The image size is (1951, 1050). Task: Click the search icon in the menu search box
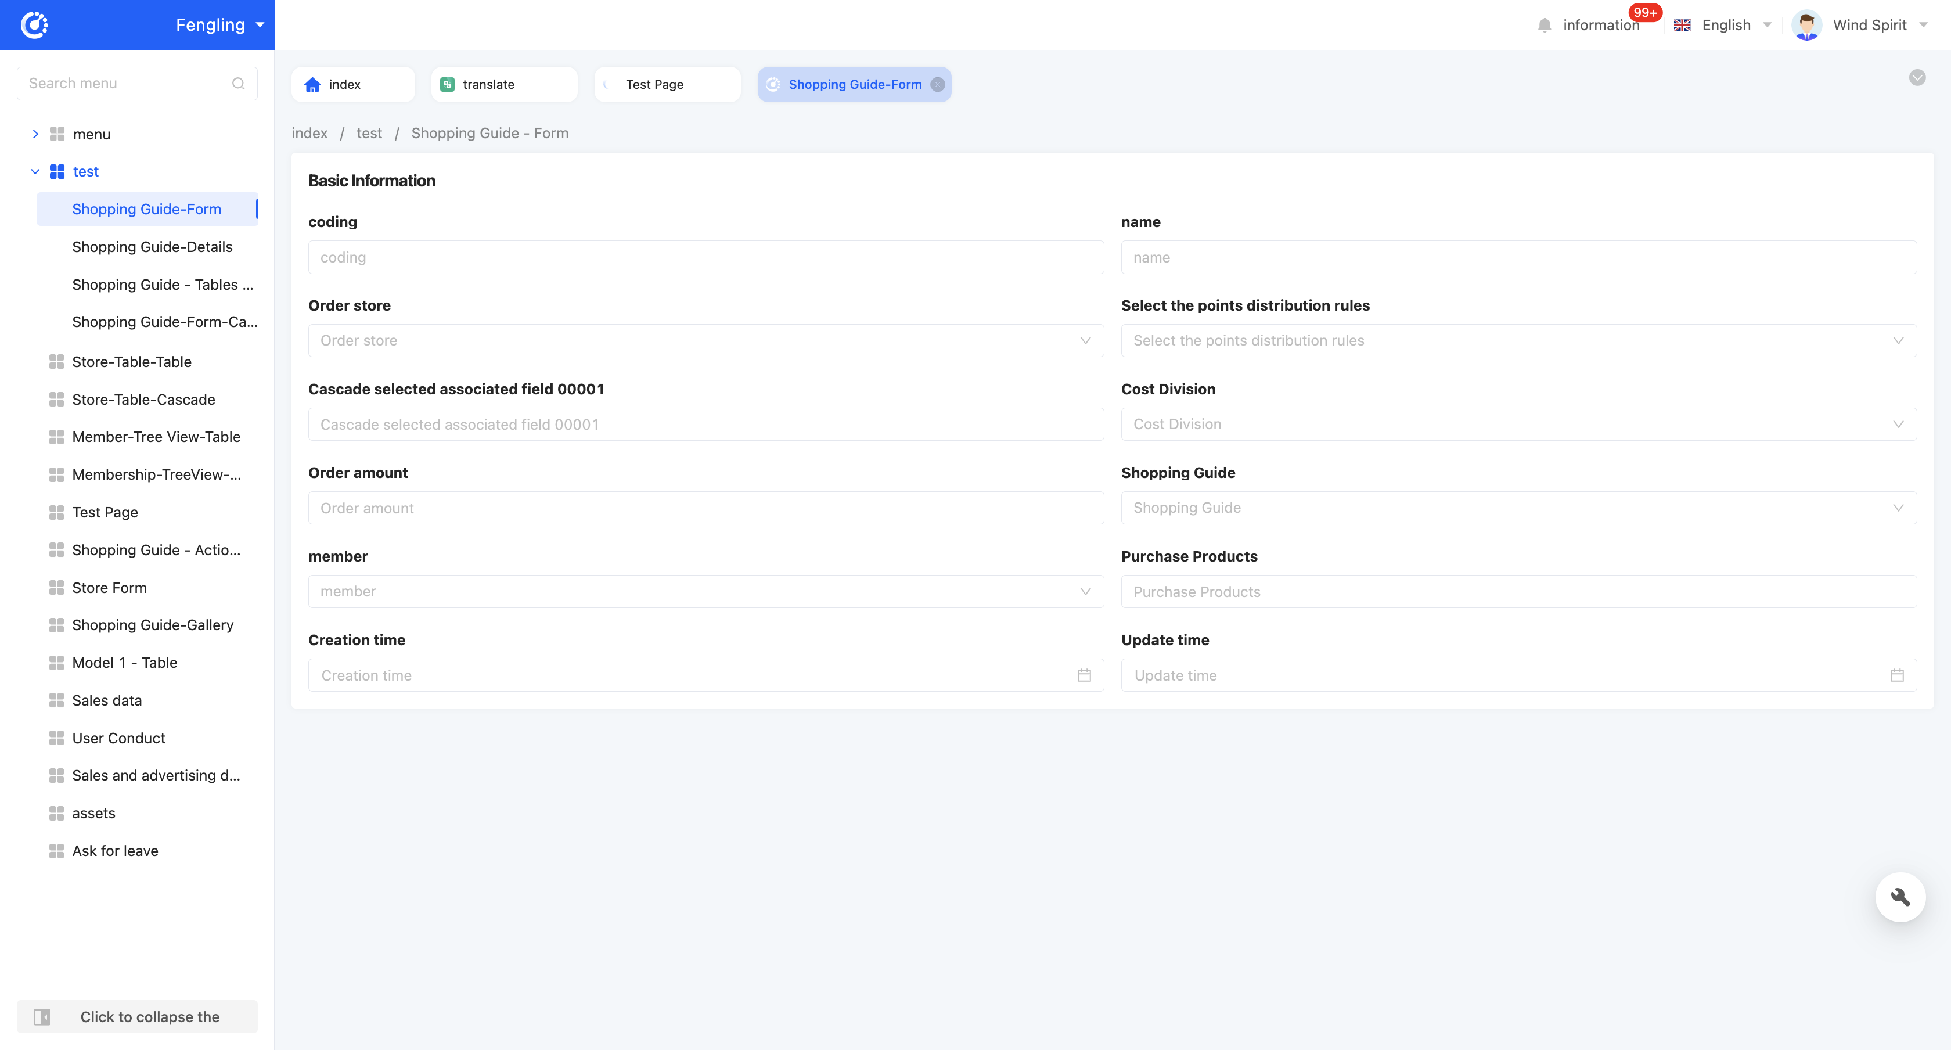point(239,83)
